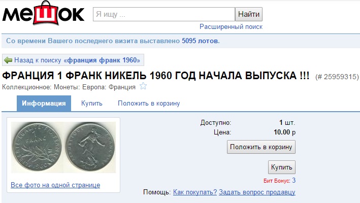Click Задать вопрос продавцу link
Viewport: 360px width, 203px height.
257,192
